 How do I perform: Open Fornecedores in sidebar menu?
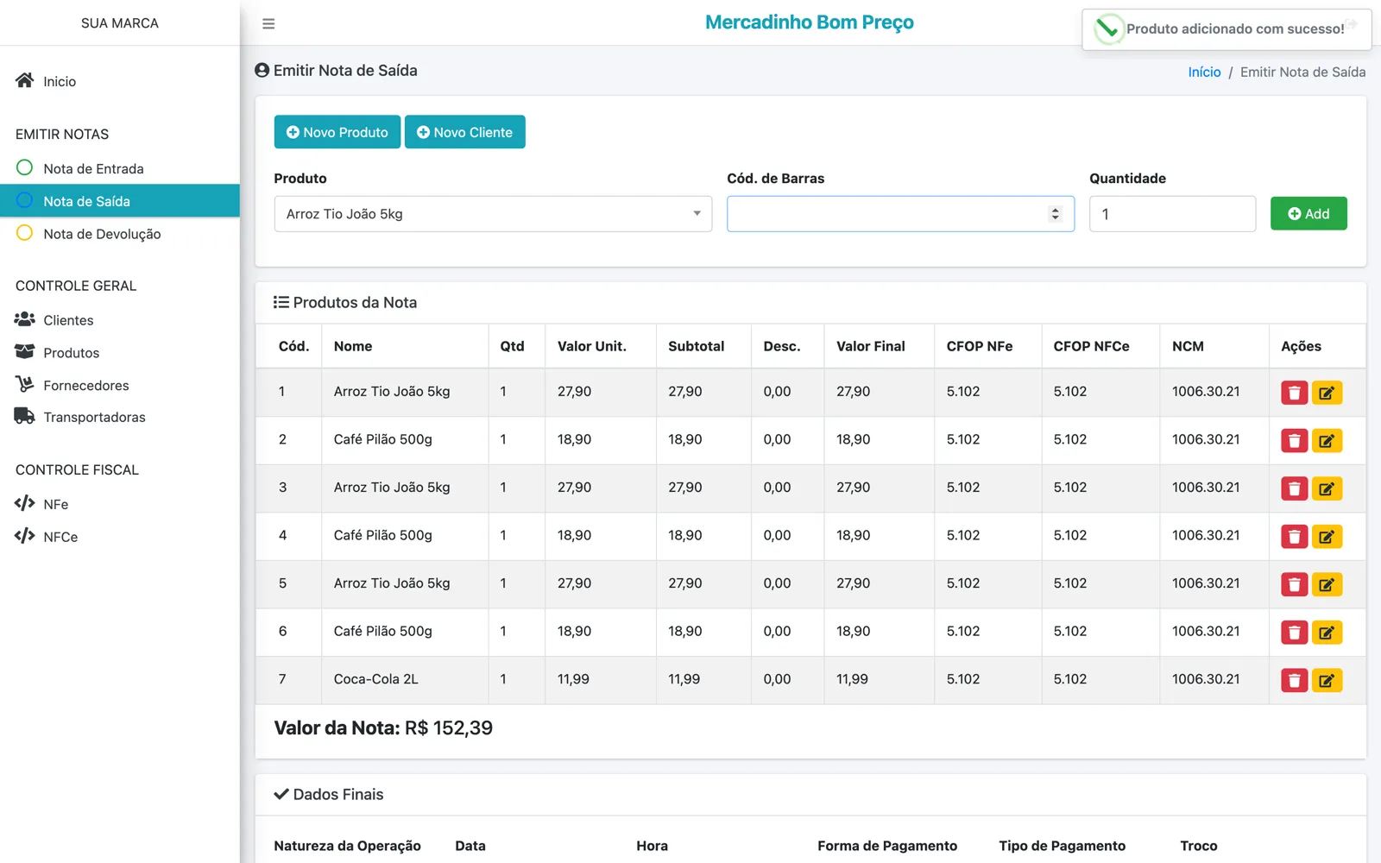coord(86,385)
